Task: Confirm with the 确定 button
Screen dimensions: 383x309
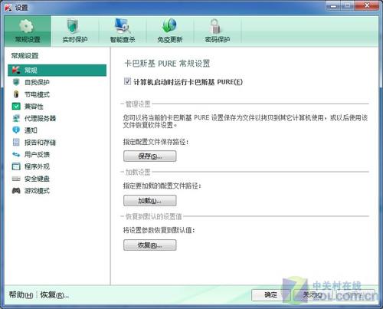Action: click(271, 295)
